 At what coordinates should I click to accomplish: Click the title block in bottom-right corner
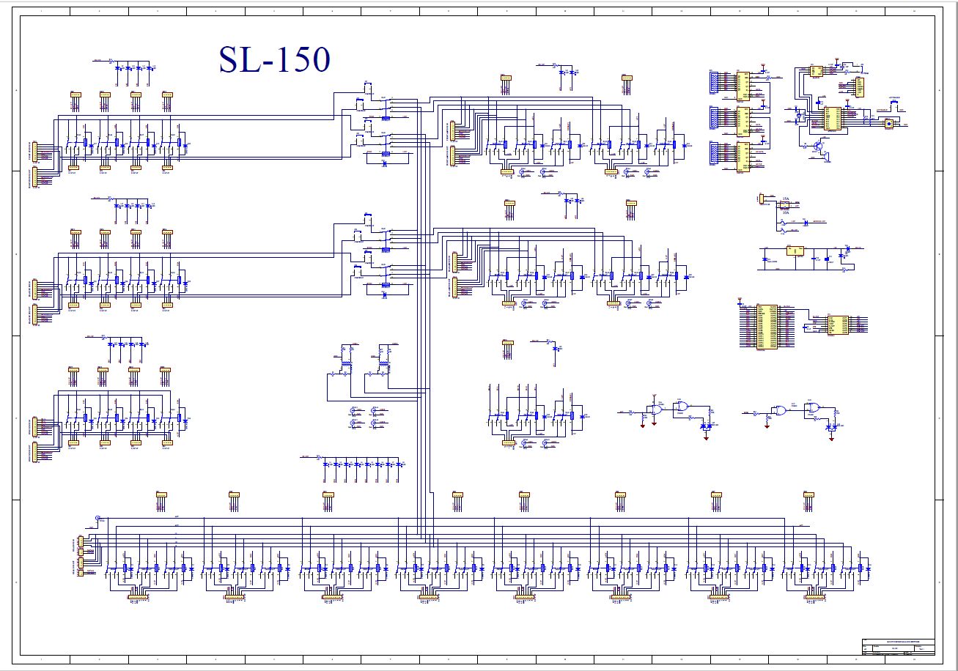click(x=898, y=647)
